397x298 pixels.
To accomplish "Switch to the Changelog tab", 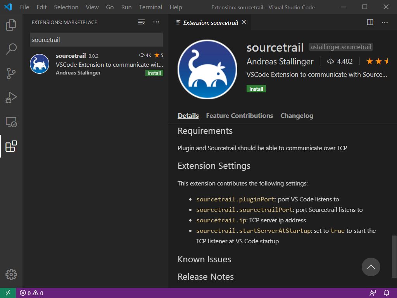I will tap(297, 116).
